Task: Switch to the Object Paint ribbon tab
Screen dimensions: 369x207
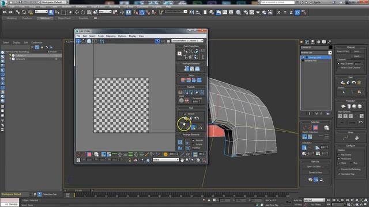Action: tap(64, 18)
